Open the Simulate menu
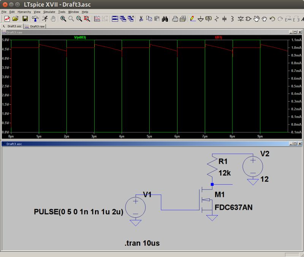This screenshot has width=304, height=257. [50, 11]
